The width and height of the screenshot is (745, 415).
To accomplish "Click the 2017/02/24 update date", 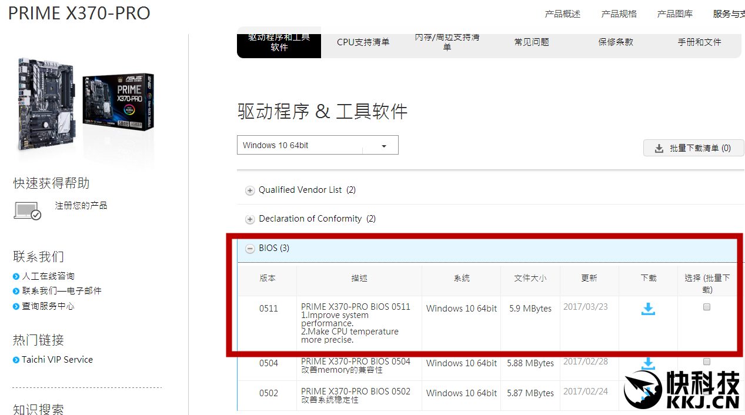I will tap(586, 391).
